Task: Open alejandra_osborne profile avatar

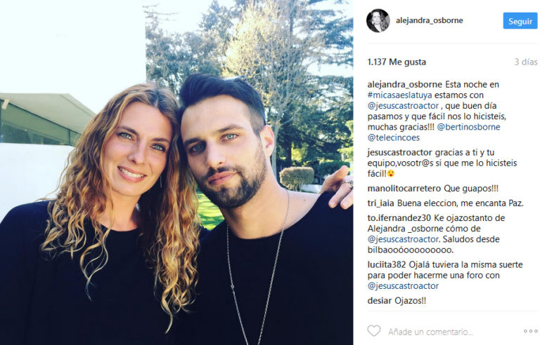Action: [x=378, y=20]
